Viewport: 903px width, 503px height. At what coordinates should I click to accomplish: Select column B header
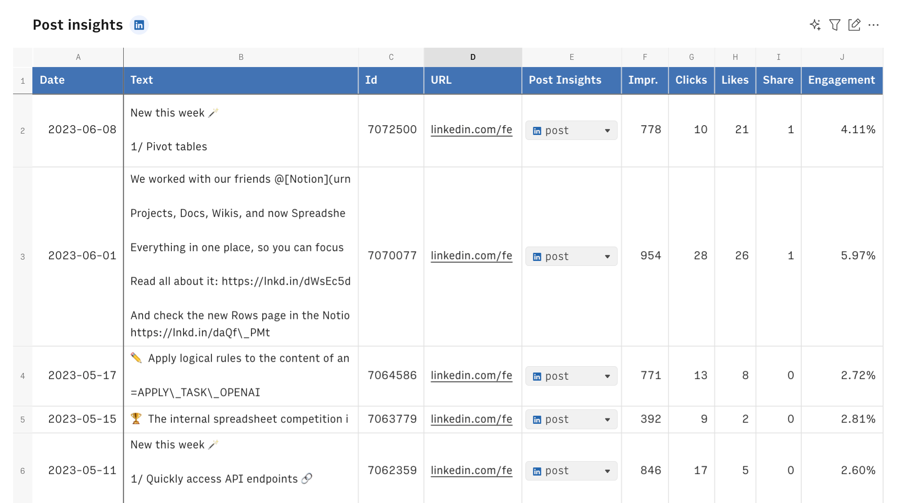(x=241, y=57)
